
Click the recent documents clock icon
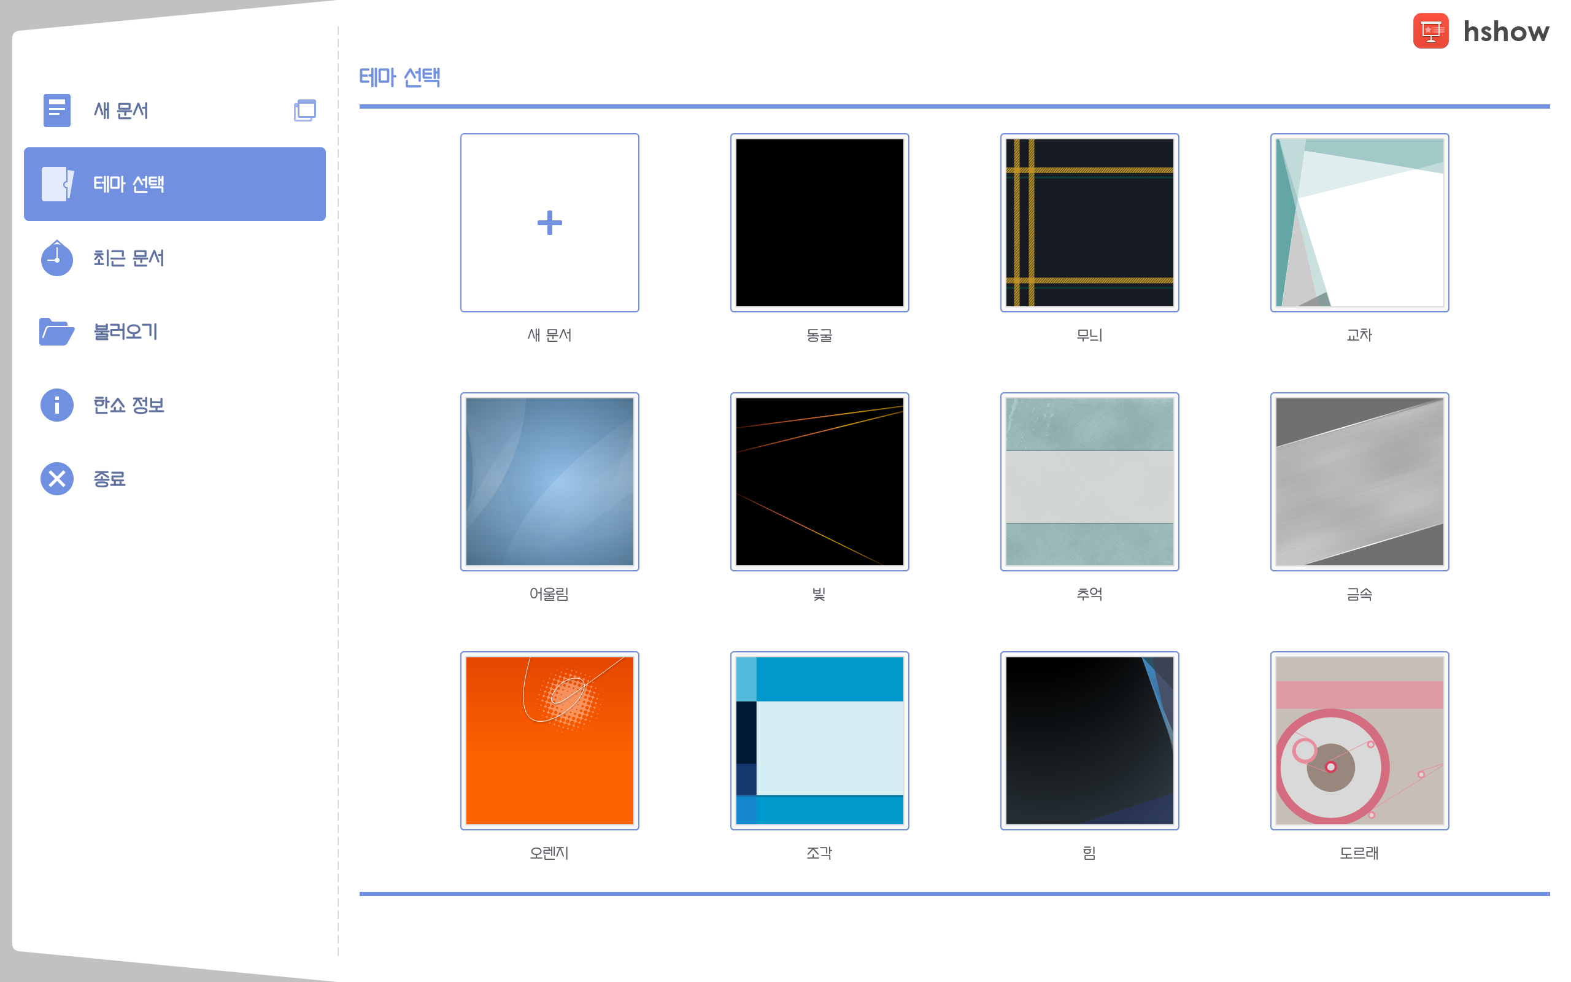click(56, 258)
